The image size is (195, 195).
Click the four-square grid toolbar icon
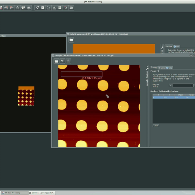pyautogui.click(x=60, y=7)
